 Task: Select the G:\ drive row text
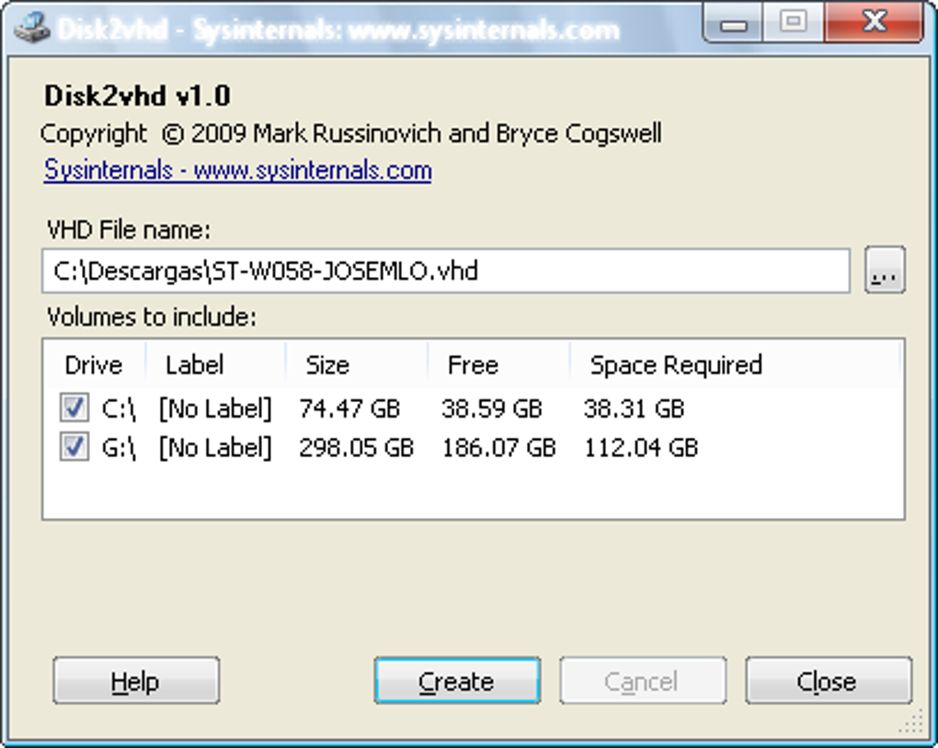click(x=119, y=447)
